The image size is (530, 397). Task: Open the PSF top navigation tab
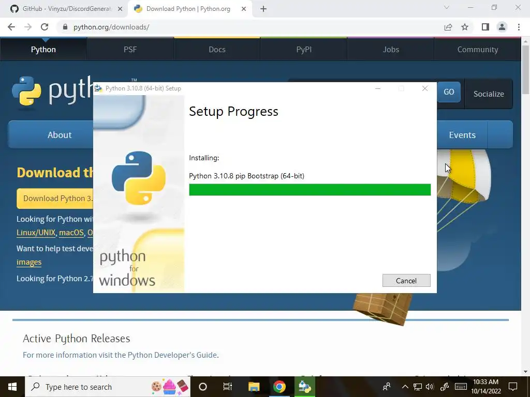(x=130, y=49)
